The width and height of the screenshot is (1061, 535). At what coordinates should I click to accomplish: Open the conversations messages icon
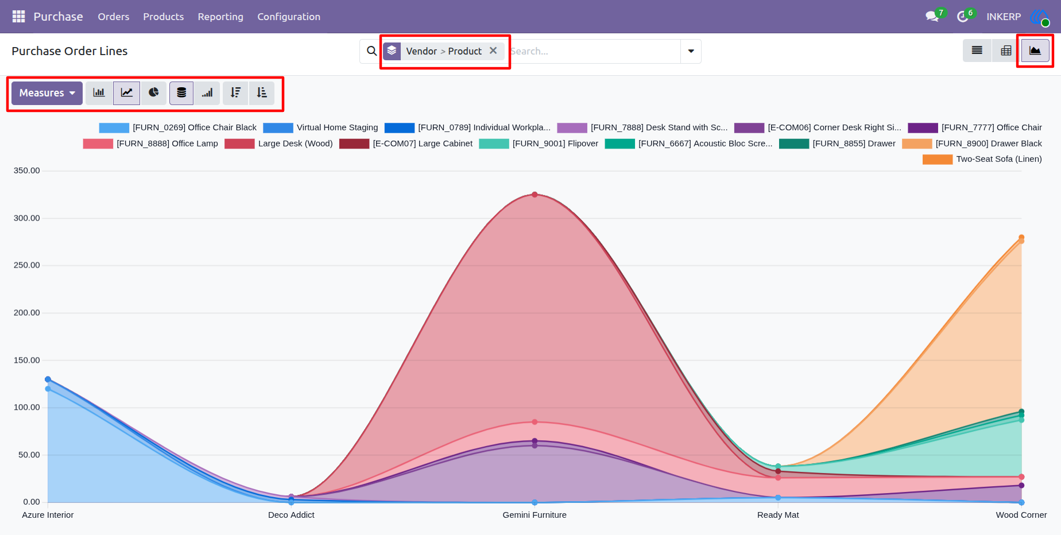932,17
